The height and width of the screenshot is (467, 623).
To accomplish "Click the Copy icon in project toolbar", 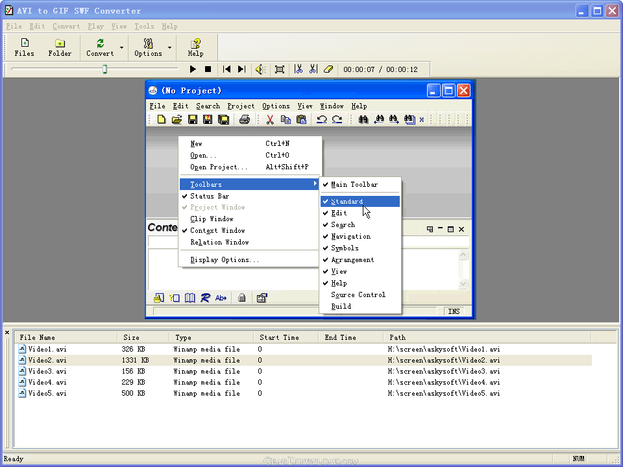I will point(286,119).
